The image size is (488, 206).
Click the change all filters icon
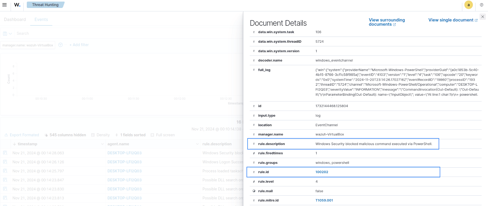coord(60,45)
